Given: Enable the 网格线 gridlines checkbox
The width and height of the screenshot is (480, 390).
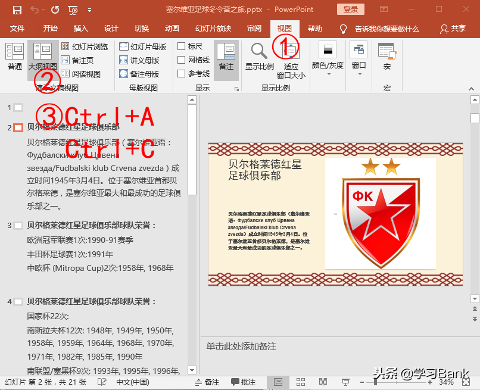Looking at the screenshot, I should tap(181, 60).
